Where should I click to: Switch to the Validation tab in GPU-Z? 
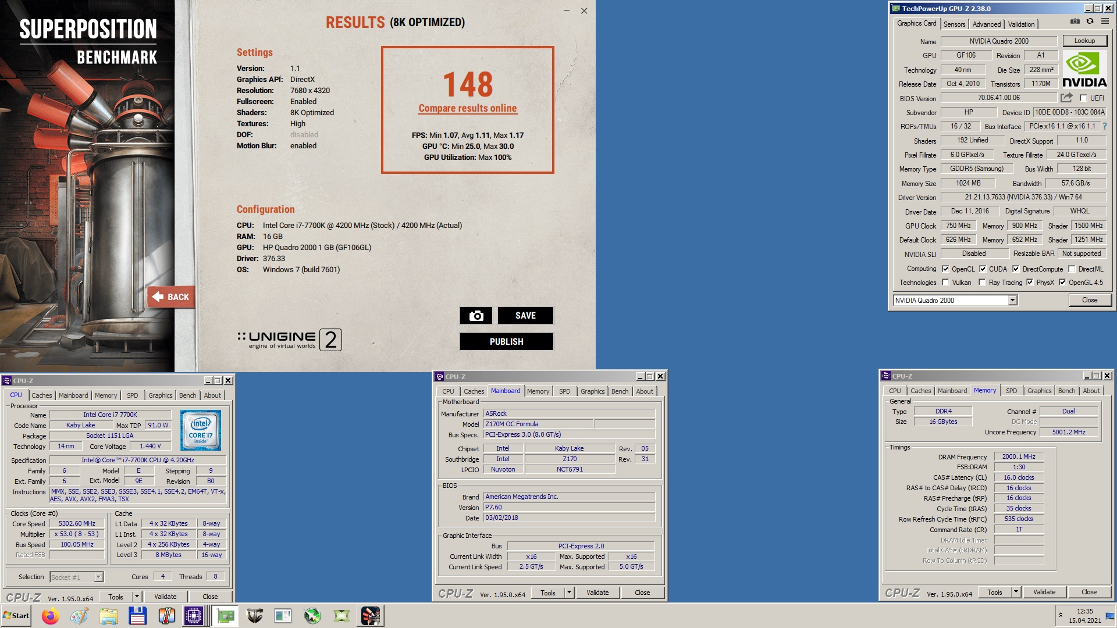click(1021, 24)
